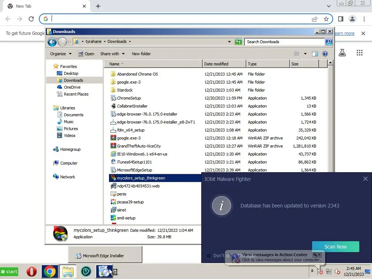Refresh the Downloads folder view
The height and width of the screenshot is (279, 372).
point(238,42)
